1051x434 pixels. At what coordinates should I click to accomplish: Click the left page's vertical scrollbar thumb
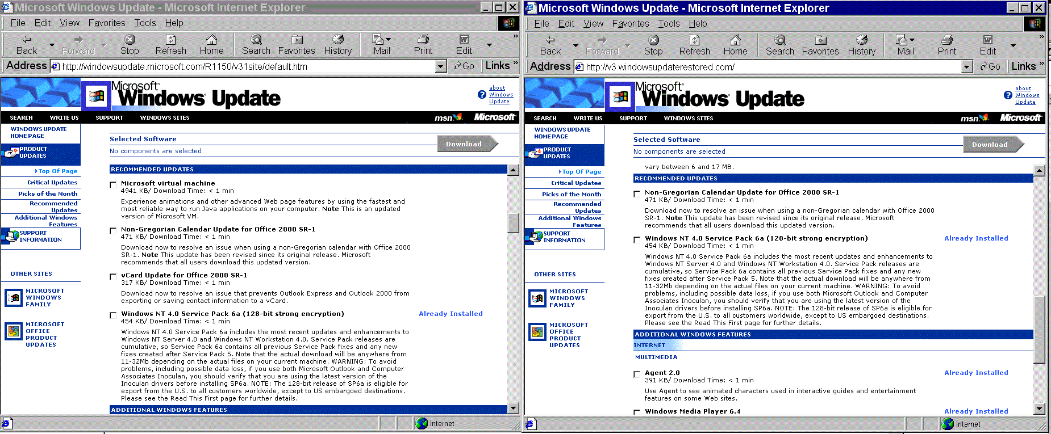513,223
